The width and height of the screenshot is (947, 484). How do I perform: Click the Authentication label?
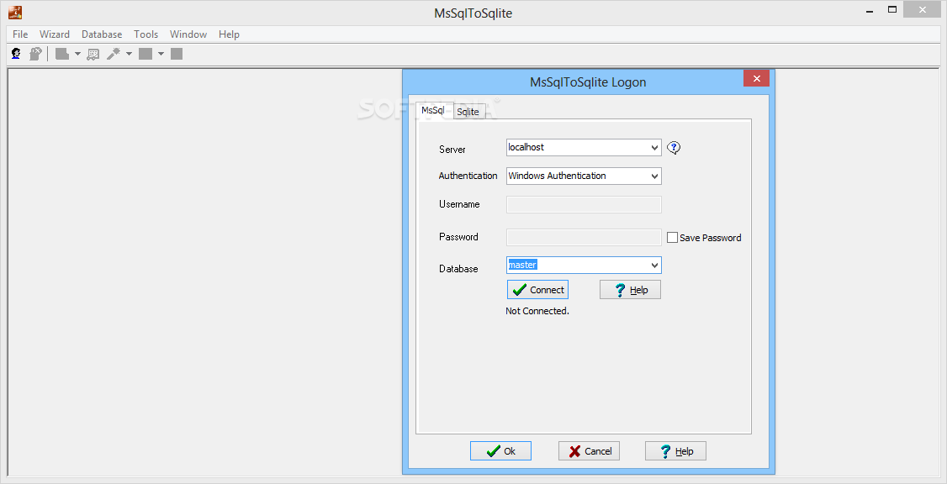point(468,176)
